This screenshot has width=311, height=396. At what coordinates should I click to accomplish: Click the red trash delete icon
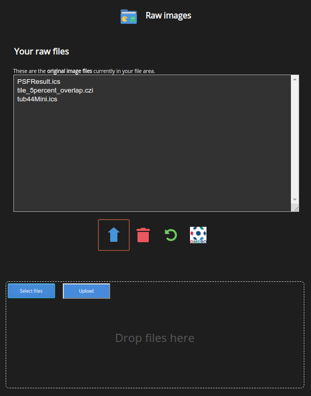143,235
